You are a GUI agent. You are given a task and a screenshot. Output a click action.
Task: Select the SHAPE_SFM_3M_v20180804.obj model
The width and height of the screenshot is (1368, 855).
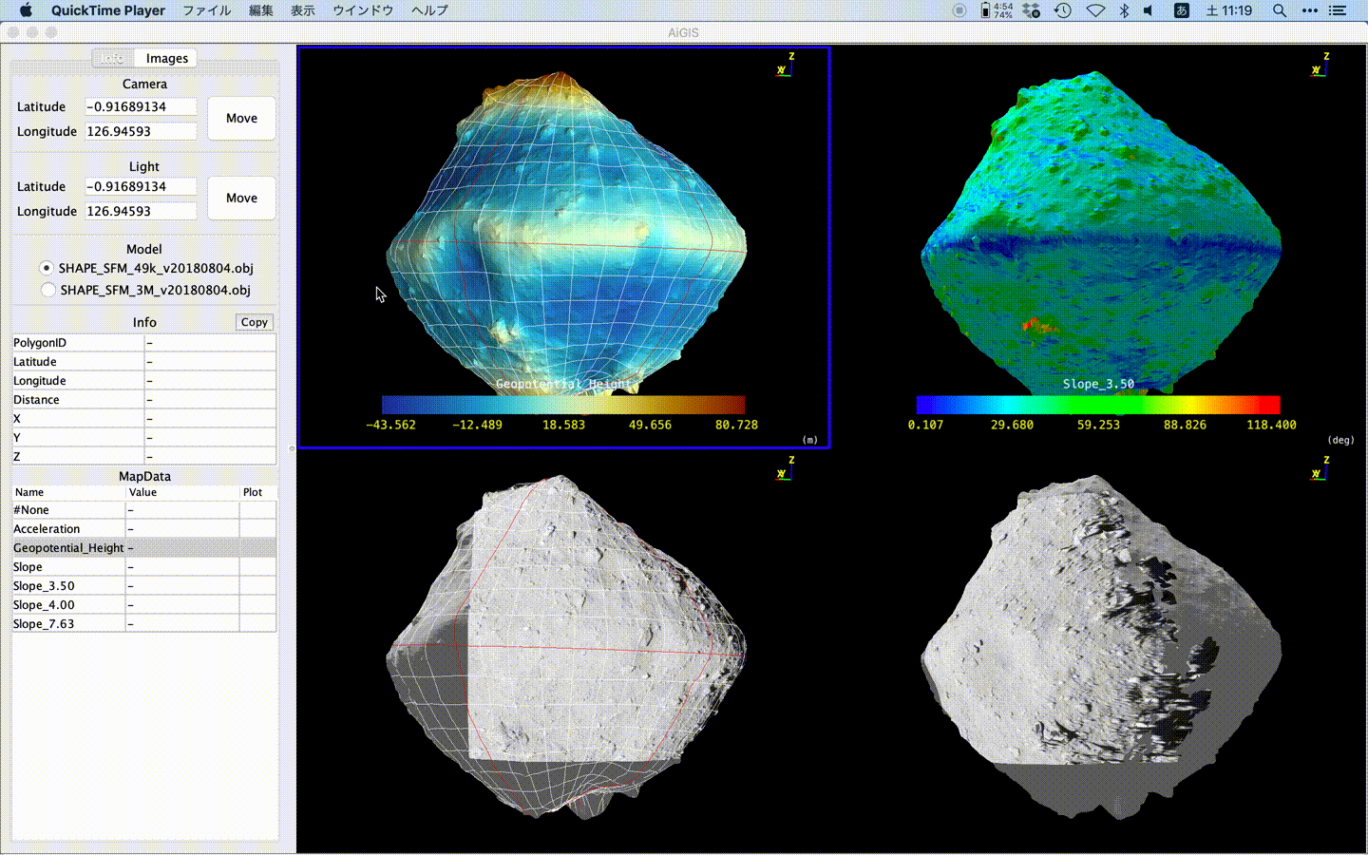[48, 290]
